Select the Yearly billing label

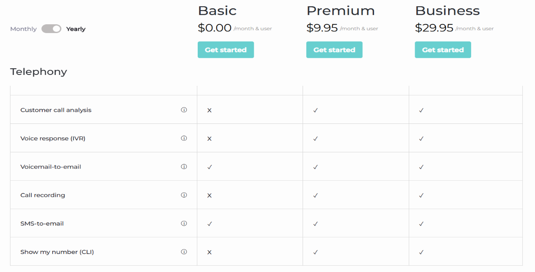pos(76,29)
